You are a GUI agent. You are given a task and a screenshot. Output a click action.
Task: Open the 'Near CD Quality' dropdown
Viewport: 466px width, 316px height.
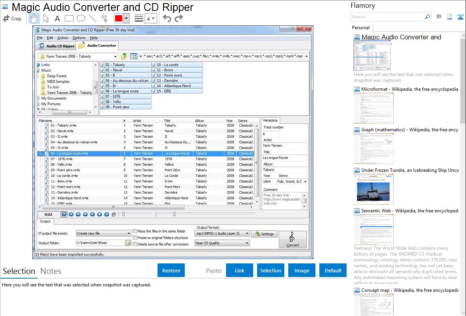[x=222, y=243]
